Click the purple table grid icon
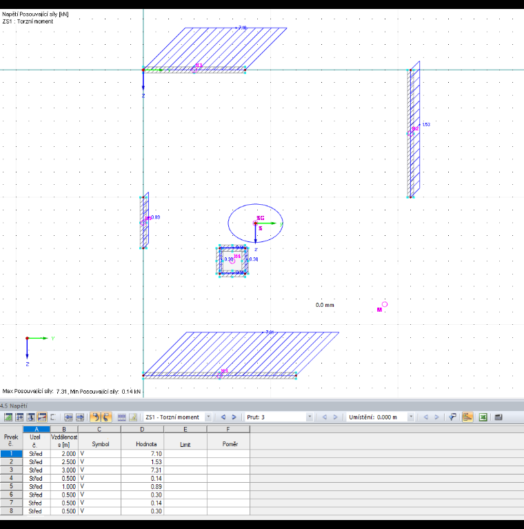524x529 pixels. [x=122, y=417]
